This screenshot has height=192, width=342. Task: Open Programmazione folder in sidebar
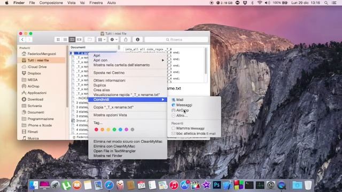(x=41, y=119)
